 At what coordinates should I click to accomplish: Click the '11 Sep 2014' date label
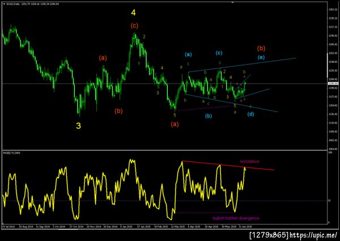tap(42, 226)
